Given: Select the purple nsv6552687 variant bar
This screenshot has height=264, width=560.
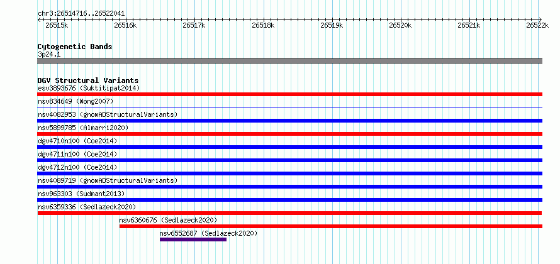Looking at the screenshot, I should pos(193,239).
